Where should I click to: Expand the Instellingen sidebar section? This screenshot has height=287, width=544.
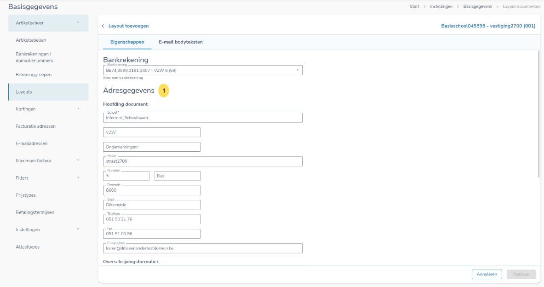(x=48, y=230)
